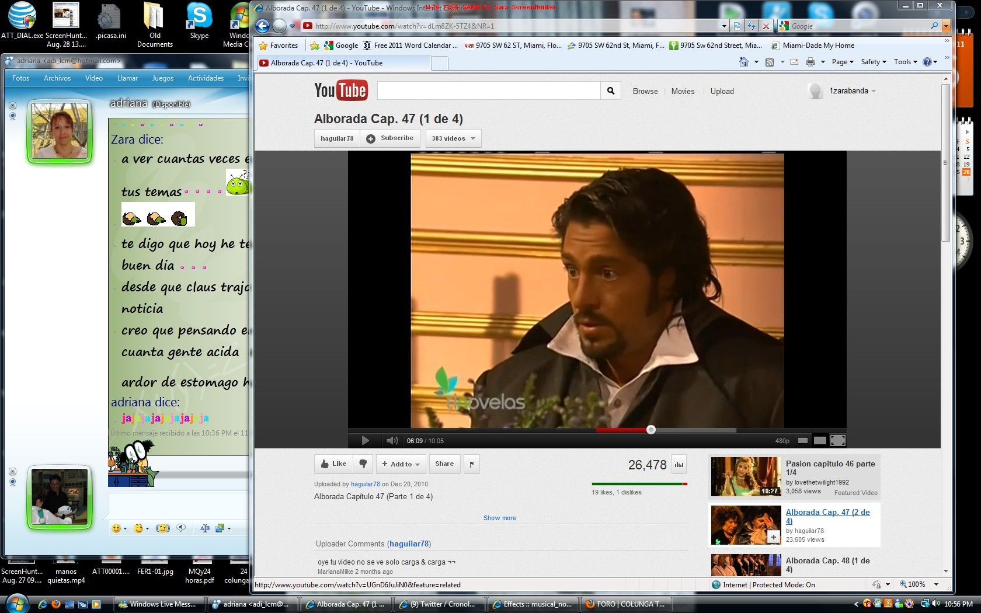Click the Internet Explorer back arrow
Viewport: 981px width, 613px height.
click(x=263, y=26)
